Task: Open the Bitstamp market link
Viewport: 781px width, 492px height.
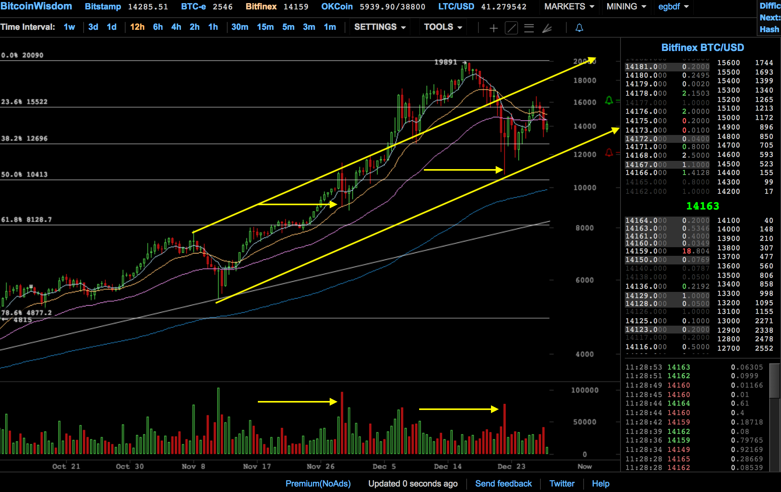Action: (x=103, y=7)
